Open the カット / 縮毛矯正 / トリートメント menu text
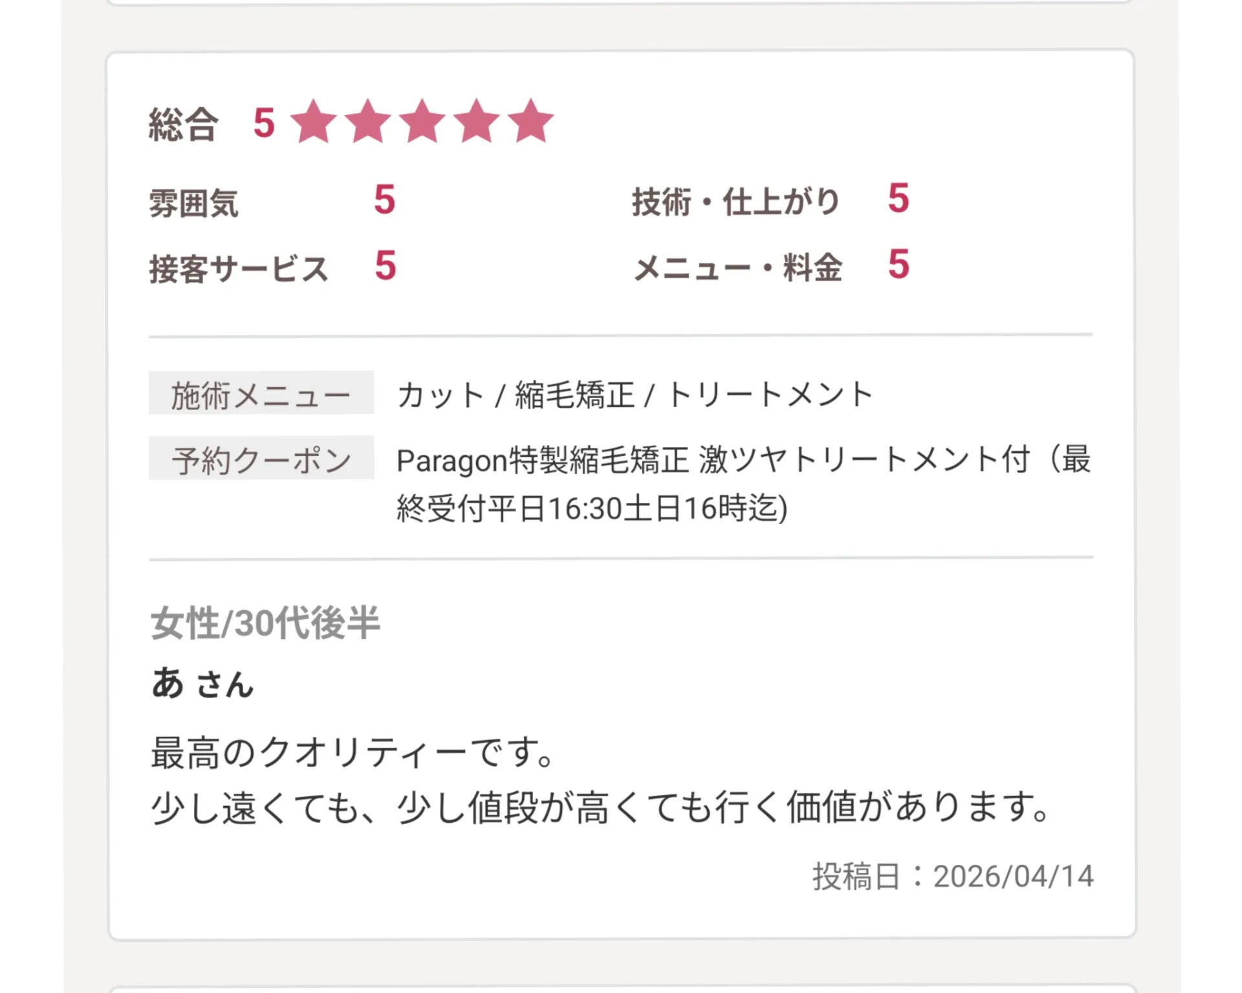This screenshot has height=993, width=1242. [x=635, y=395]
